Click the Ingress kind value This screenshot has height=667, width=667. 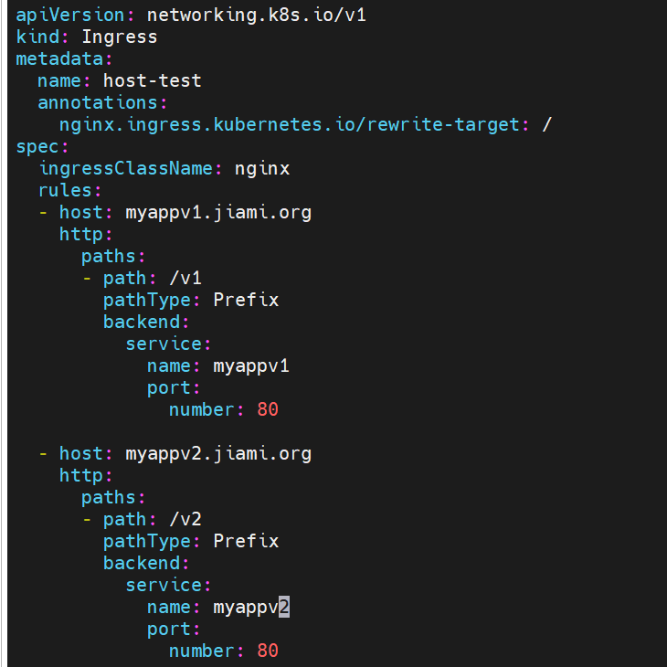[x=120, y=37]
